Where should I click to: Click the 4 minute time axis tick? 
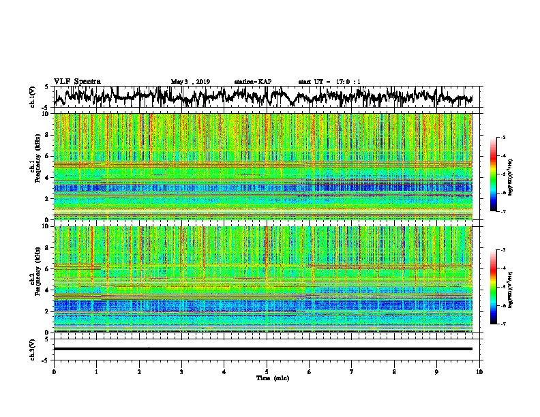pyautogui.click(x=224, y=372)
